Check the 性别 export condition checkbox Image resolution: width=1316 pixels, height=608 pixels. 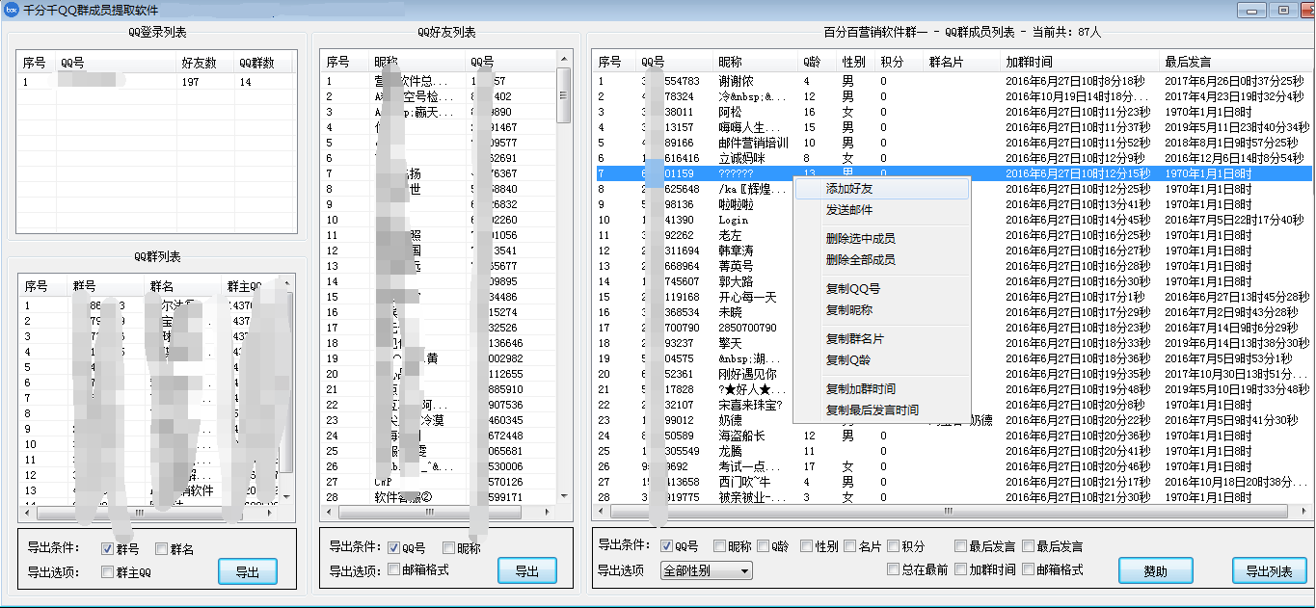click(806, 546)
